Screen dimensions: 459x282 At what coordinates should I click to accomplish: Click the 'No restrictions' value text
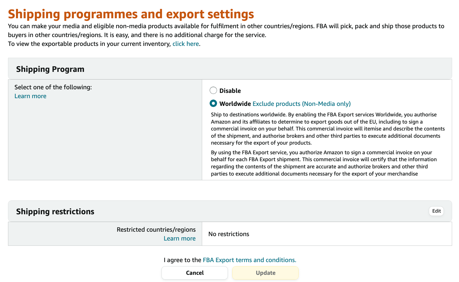[229, 234]
